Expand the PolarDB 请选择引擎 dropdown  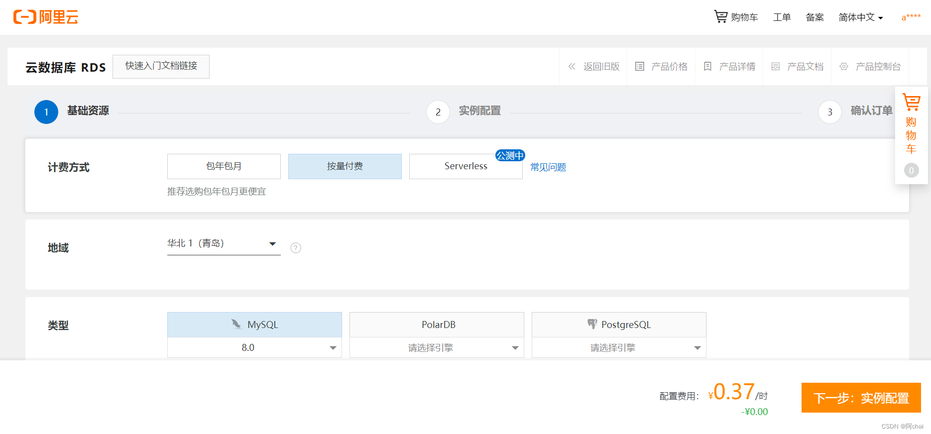[437, 347]
